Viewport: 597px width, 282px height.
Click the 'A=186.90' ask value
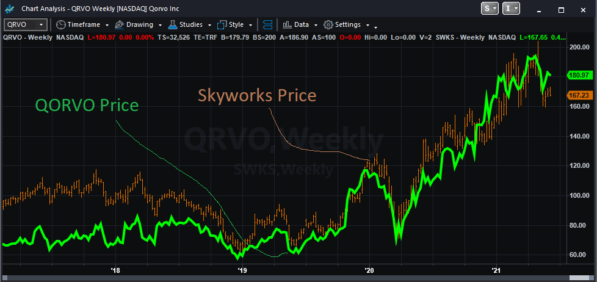294,37
